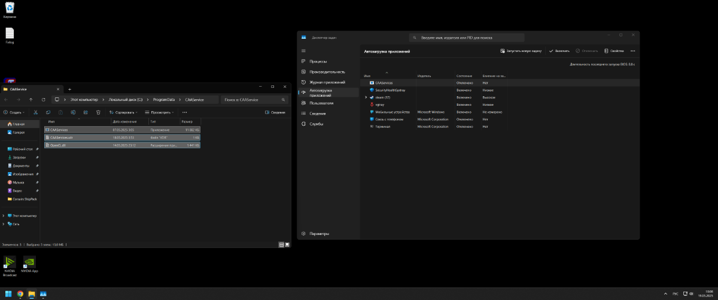The width and height of the screenshot is (718, 300).
Task: Open the App history section
Action: click(327, 82)
